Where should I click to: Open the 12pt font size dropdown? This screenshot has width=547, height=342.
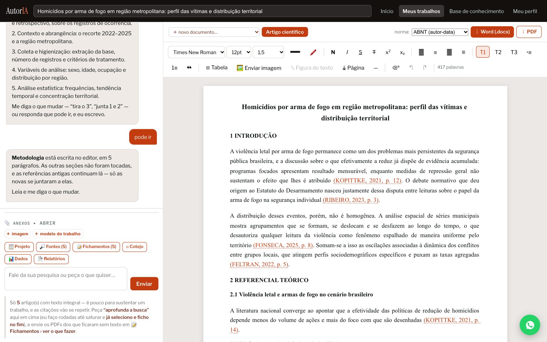coord(239,52)
